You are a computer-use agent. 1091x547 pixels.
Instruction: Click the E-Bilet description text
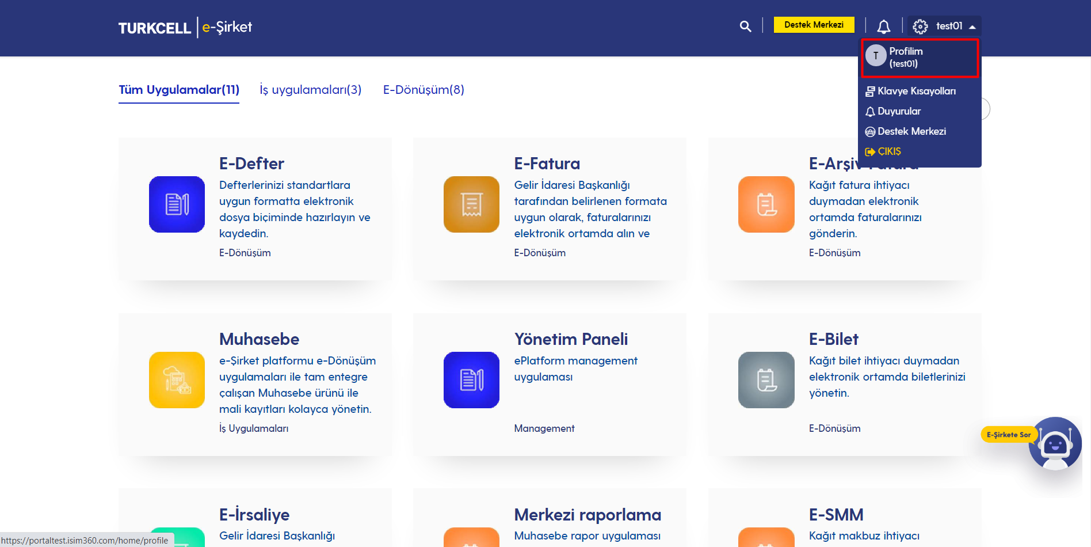(x=887, y=377)
